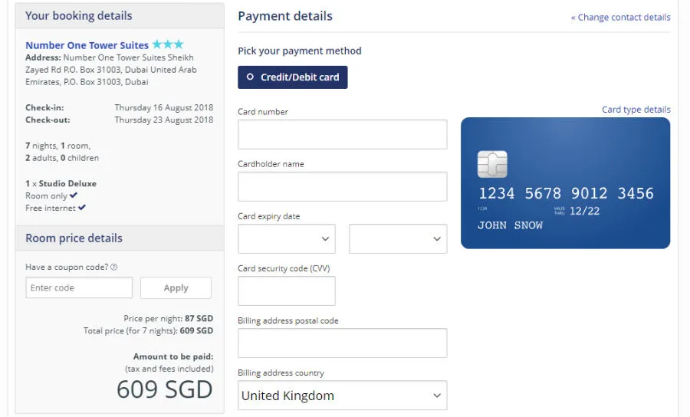Focus the Card number input field
Screen dimensions: 690x417
click(342, 134)
